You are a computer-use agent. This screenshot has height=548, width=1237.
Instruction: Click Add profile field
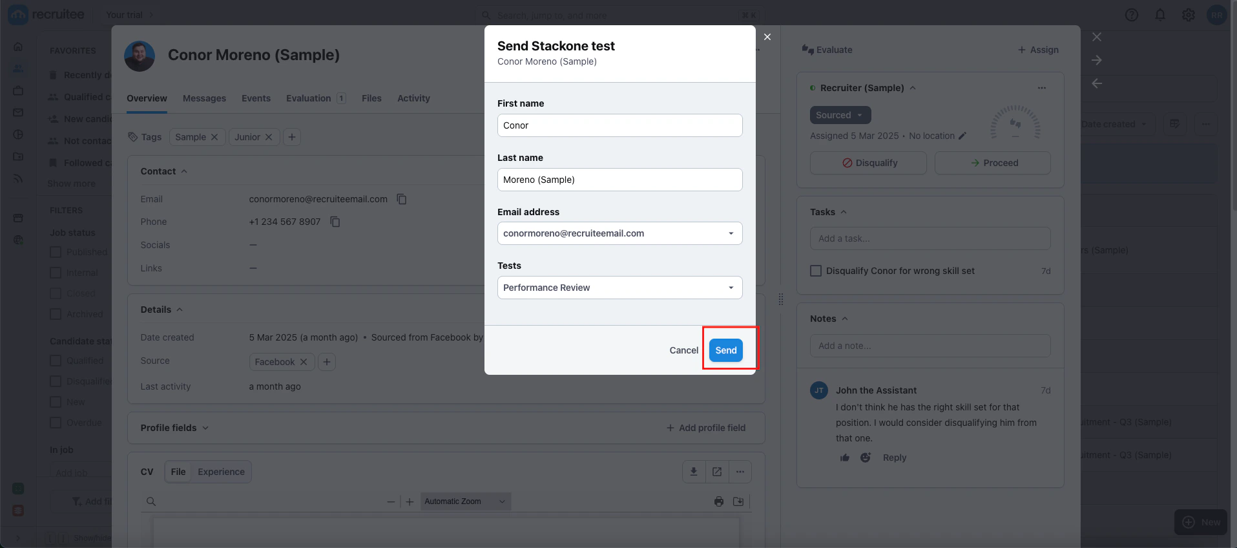click(x=705, y=428)
